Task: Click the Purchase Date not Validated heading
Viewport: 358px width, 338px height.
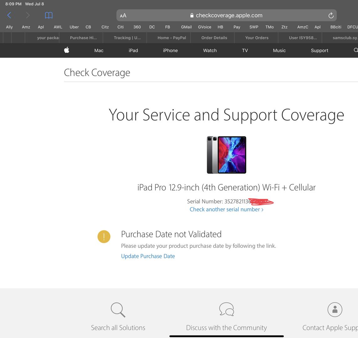Action: tap(171, 234)
